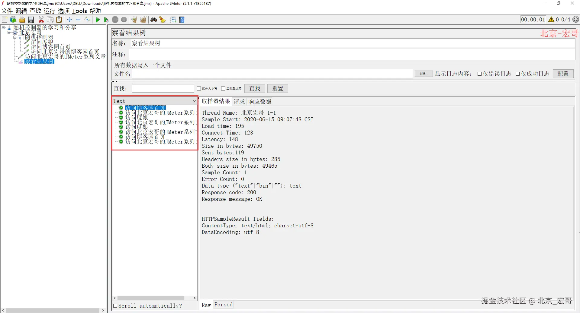
Task: Collapse all nodes with minus icon
Action: 78,20
